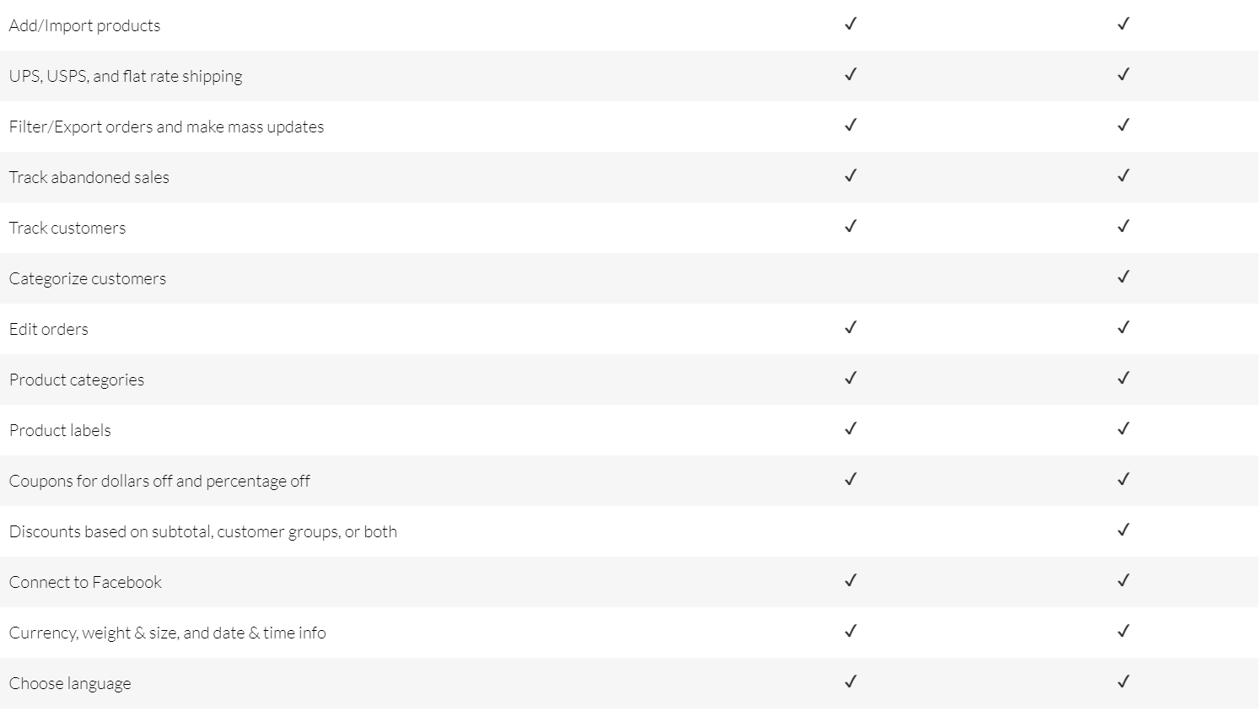
Task: Click the right checkmark for Categorize customers
Action: click(x=1123, y=277)
